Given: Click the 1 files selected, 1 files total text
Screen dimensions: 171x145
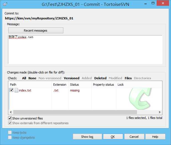Looking at the screenshot, I should 144,118.
